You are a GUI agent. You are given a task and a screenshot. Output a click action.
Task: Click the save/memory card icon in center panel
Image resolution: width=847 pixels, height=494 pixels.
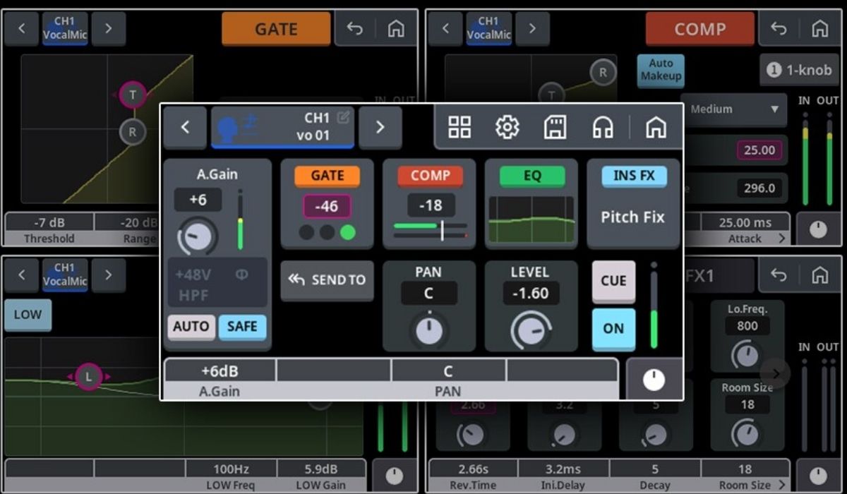[555, 127]
